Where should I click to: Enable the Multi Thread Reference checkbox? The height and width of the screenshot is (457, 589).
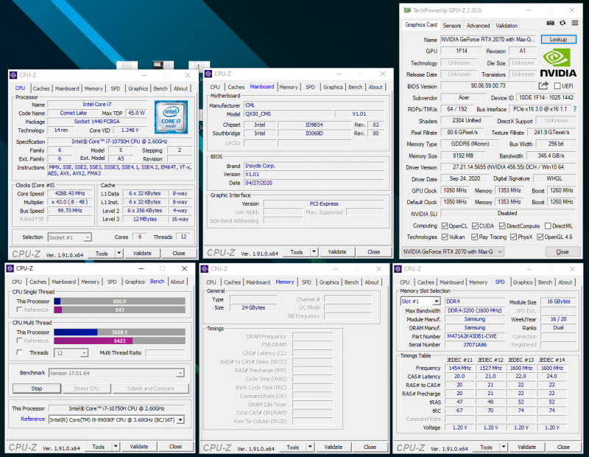pyautogui.click(x=19, y=341)
